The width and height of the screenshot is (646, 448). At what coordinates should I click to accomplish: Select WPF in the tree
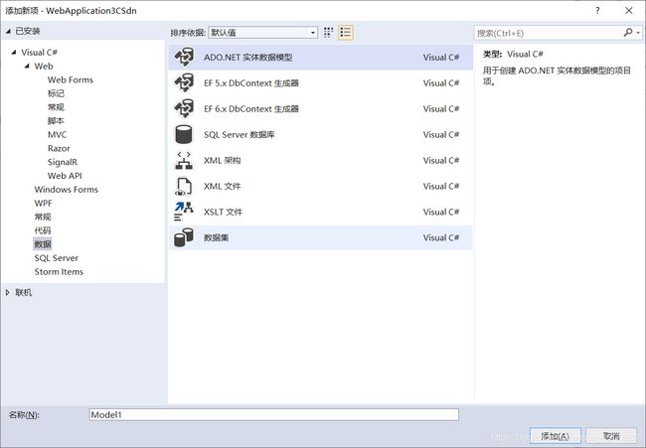[44, 203]
